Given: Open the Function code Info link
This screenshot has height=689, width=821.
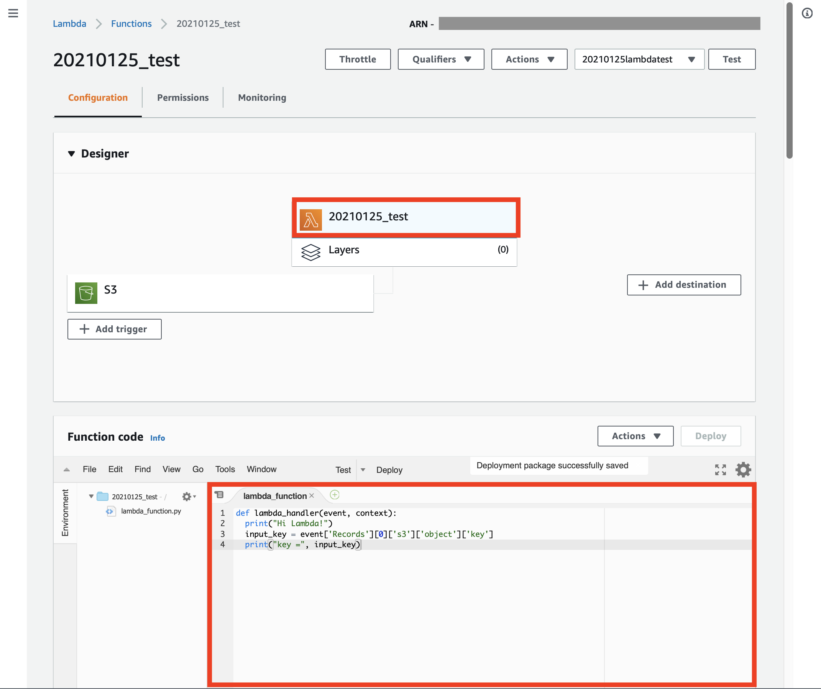Looking at the screenshot, I should pyautogui.click(x=157, y=438).
